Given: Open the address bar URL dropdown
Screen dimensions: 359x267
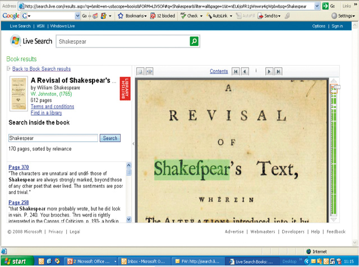Looking at the screenshot, I should coord(317,6).
